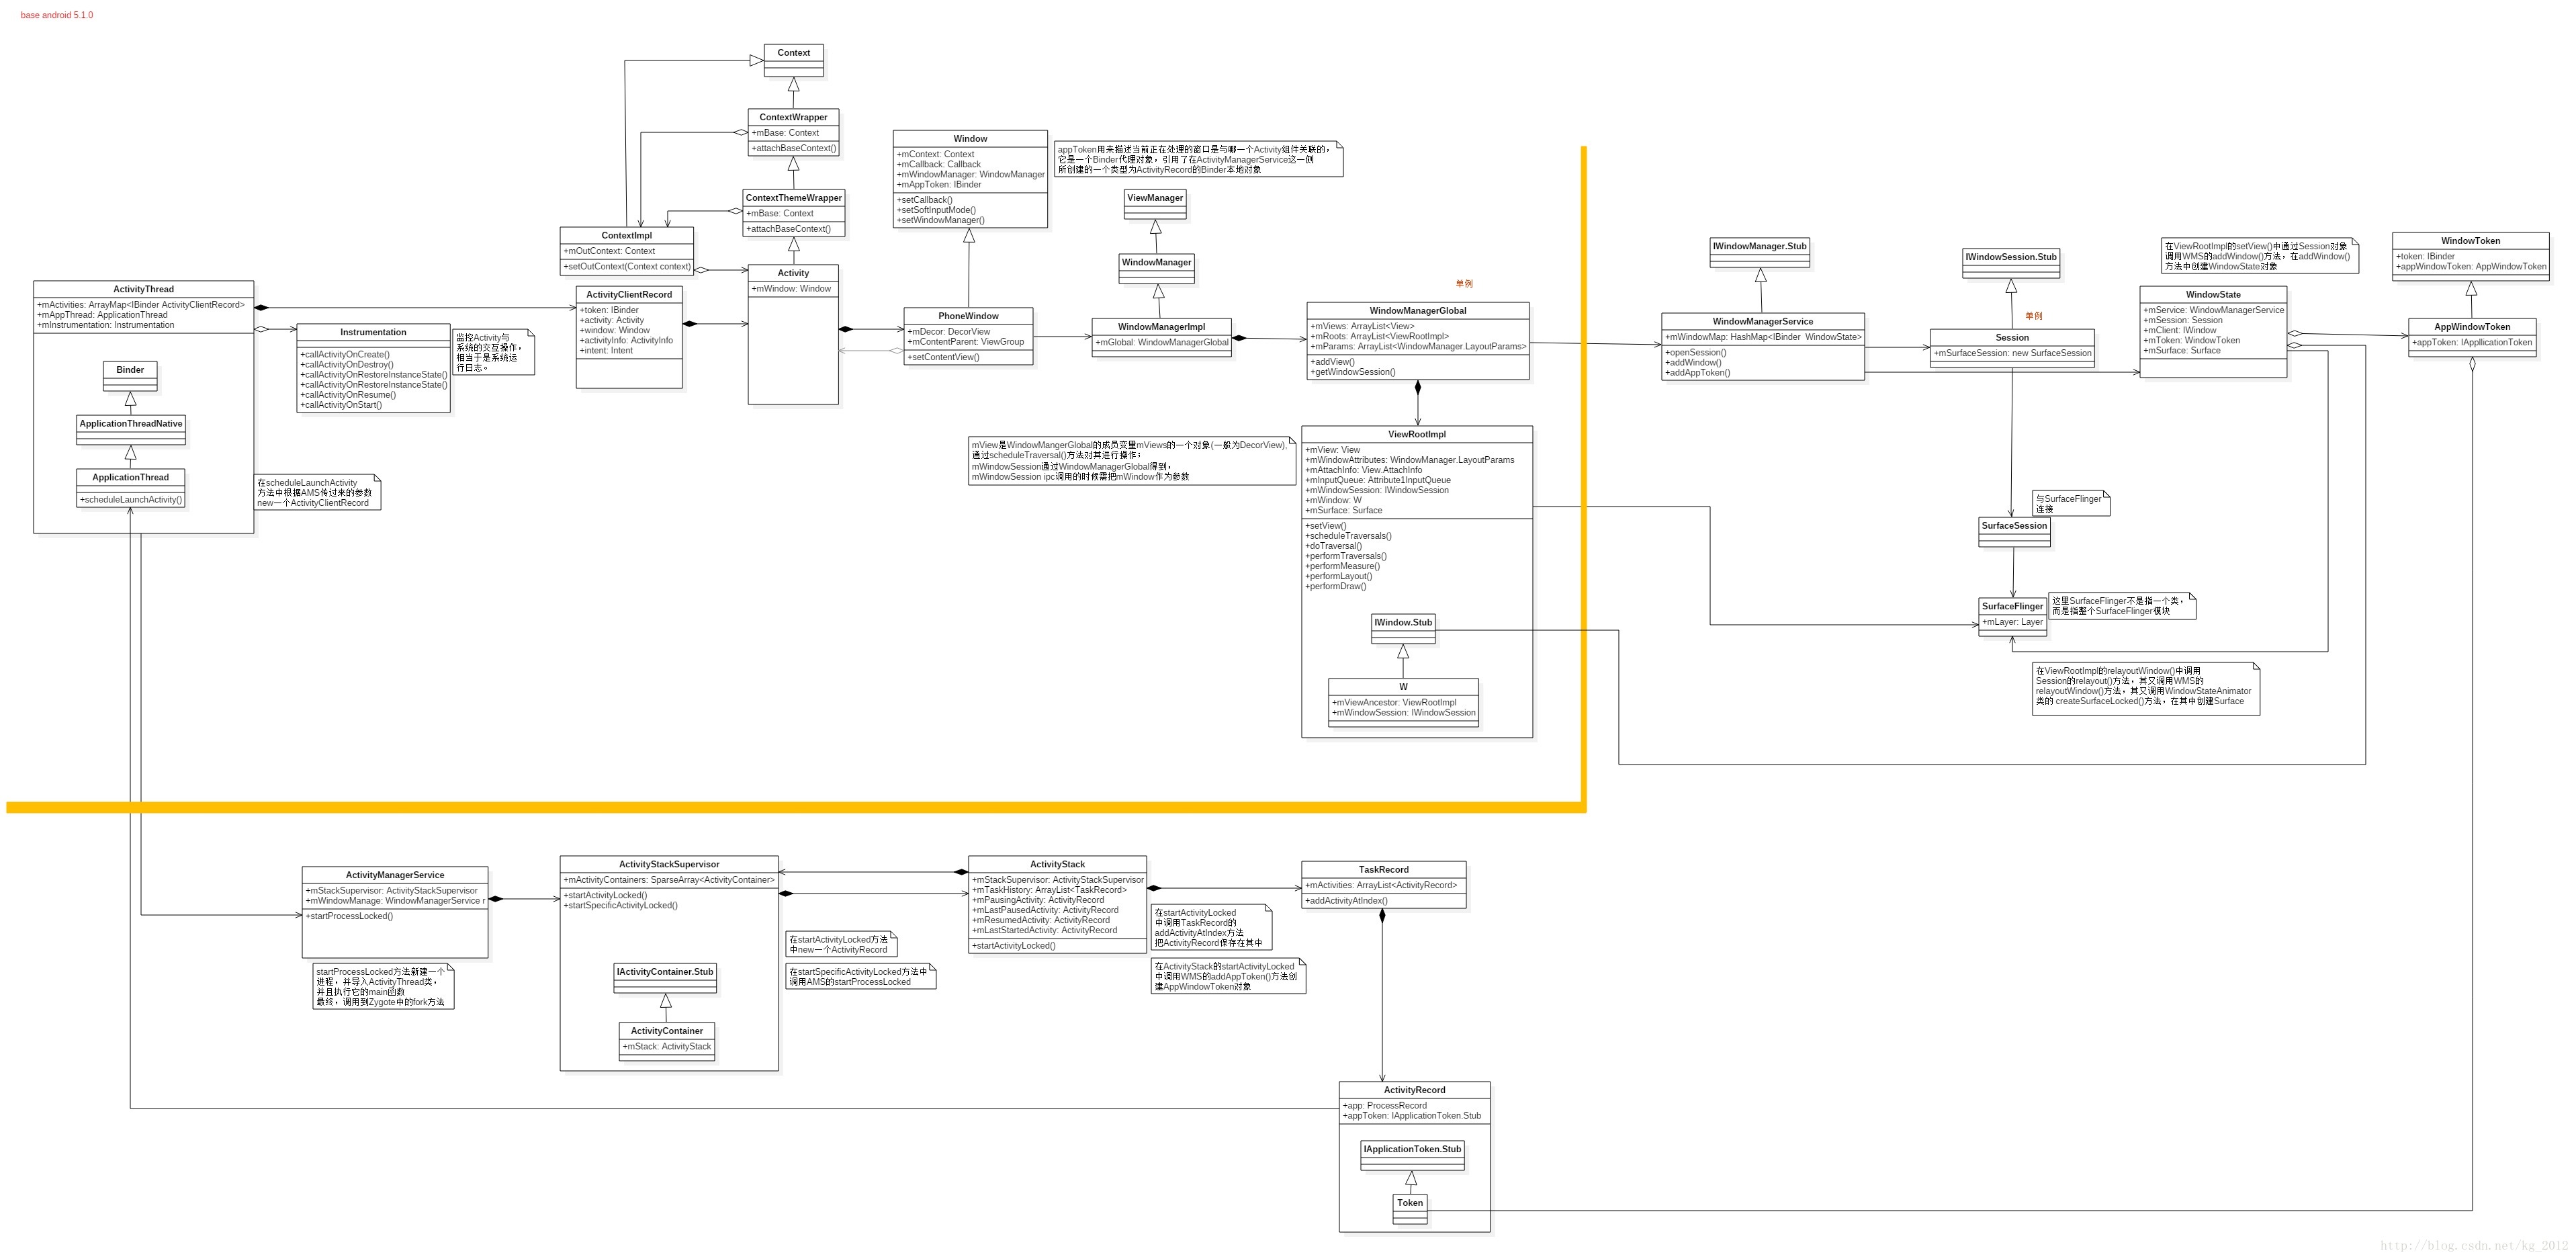Click "+callActivityOnDestroy()" in Instrumentation
2576x1259 pixels.
347,365
